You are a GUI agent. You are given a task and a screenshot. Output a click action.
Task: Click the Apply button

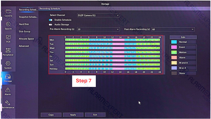pyautogui.click(x=73, y=115)
